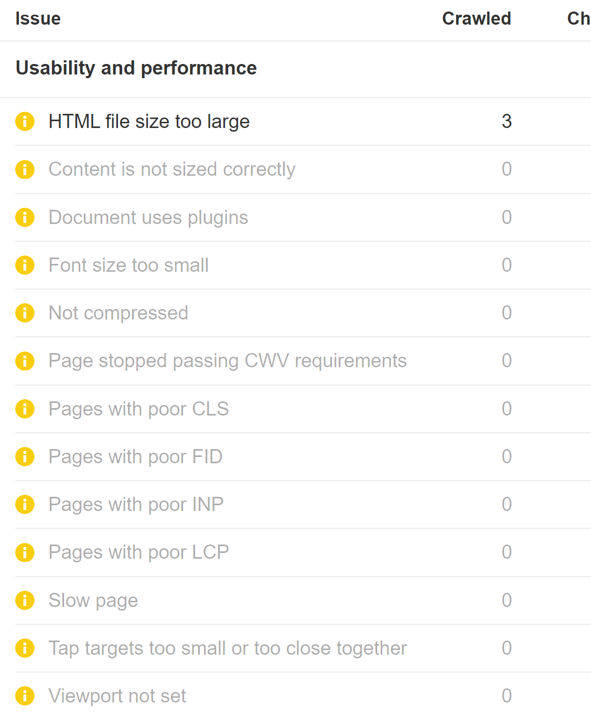Click the info icon next to Slow page
Screen dimensions: 591x714
(25, 600)
